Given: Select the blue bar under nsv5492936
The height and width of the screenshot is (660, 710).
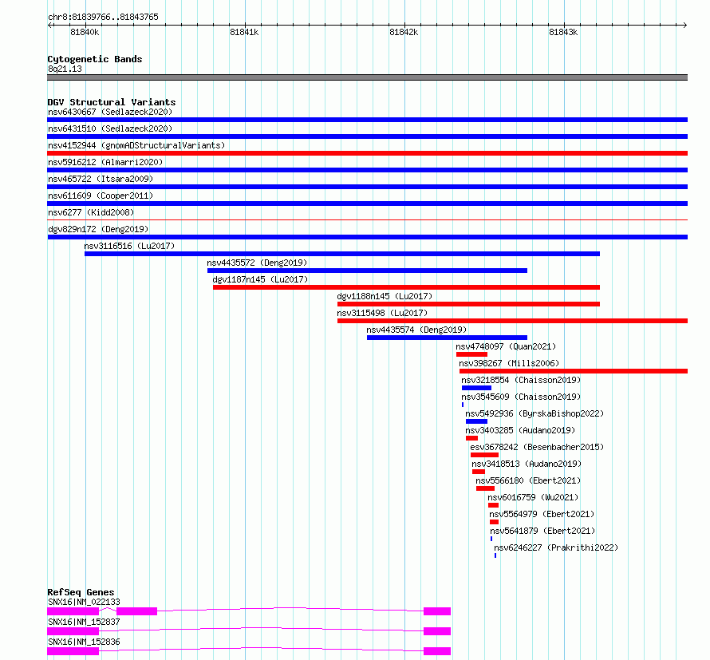Looking at the screenshot, I should 476,421.
